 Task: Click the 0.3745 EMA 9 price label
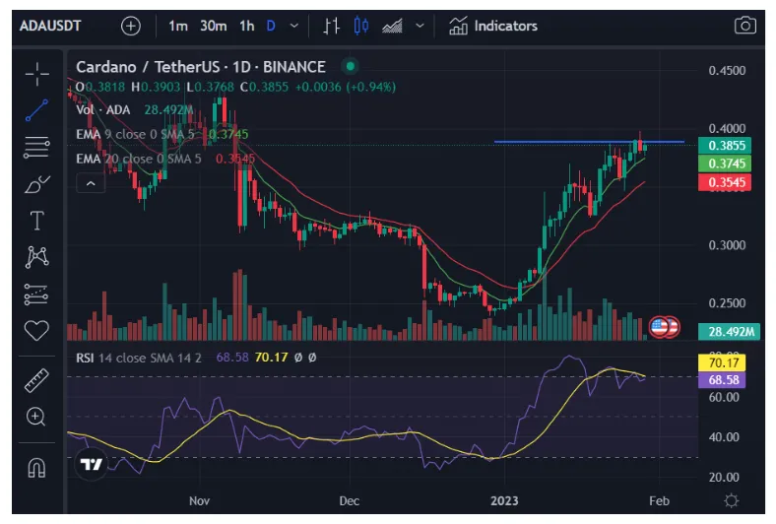(x=725, y=164)
